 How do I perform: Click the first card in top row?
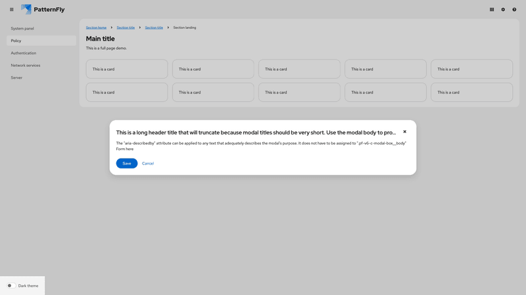point(127,69)
